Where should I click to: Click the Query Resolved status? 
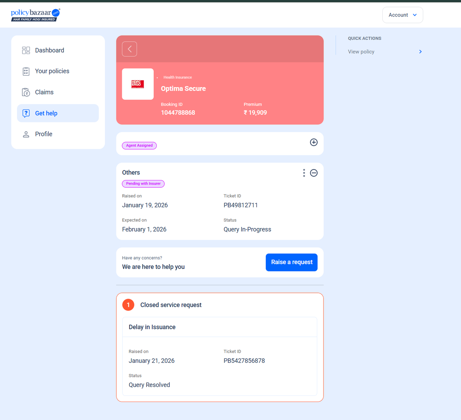[149, 385]
